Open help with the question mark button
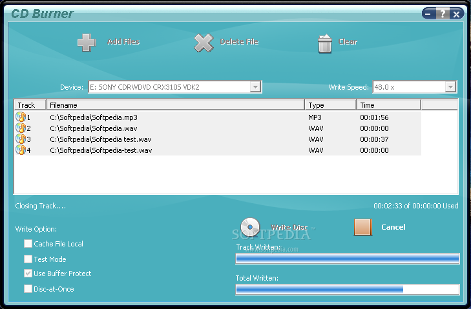Viewport: 471px width, 309px height. coord(442,14)
